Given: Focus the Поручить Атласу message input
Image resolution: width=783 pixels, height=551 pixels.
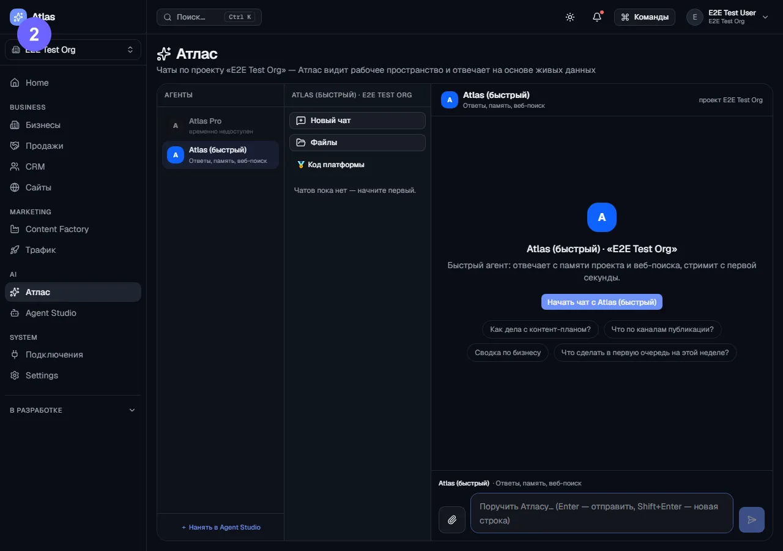Looking at the screenshot, I should (602, 513).
